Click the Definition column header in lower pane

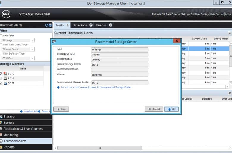click(207, 99)
